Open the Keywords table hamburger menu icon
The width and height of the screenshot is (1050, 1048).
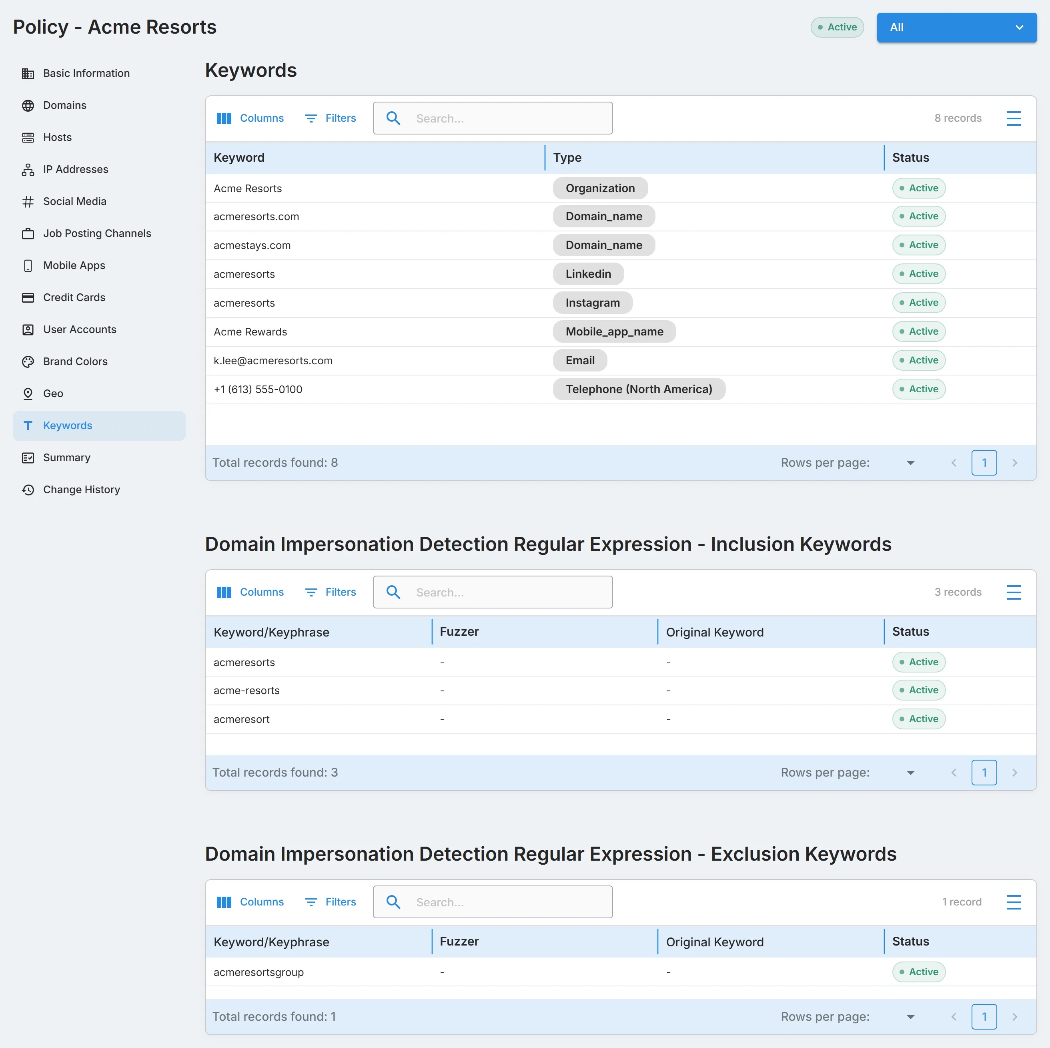(1014, 118)
